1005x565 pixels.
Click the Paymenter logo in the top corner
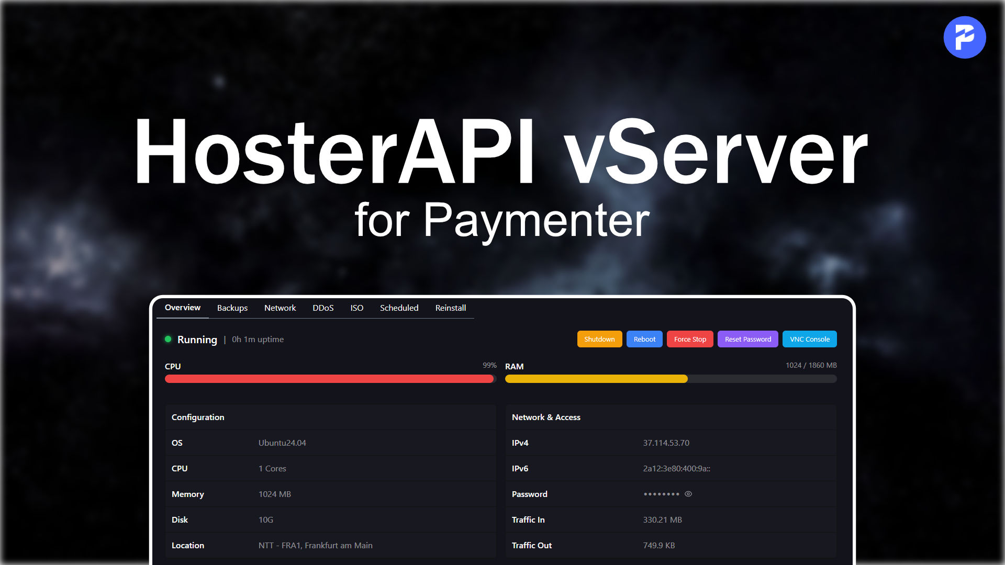(965, 37)
